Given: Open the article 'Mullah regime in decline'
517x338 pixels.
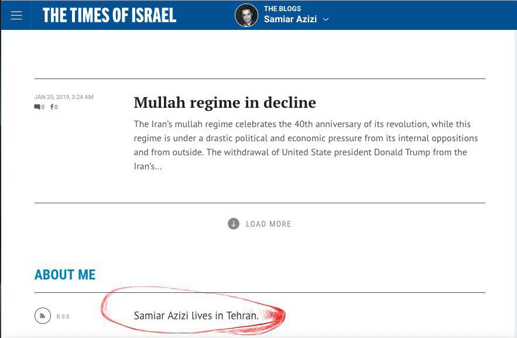Looking at the screenshot, I should [225, 103].
